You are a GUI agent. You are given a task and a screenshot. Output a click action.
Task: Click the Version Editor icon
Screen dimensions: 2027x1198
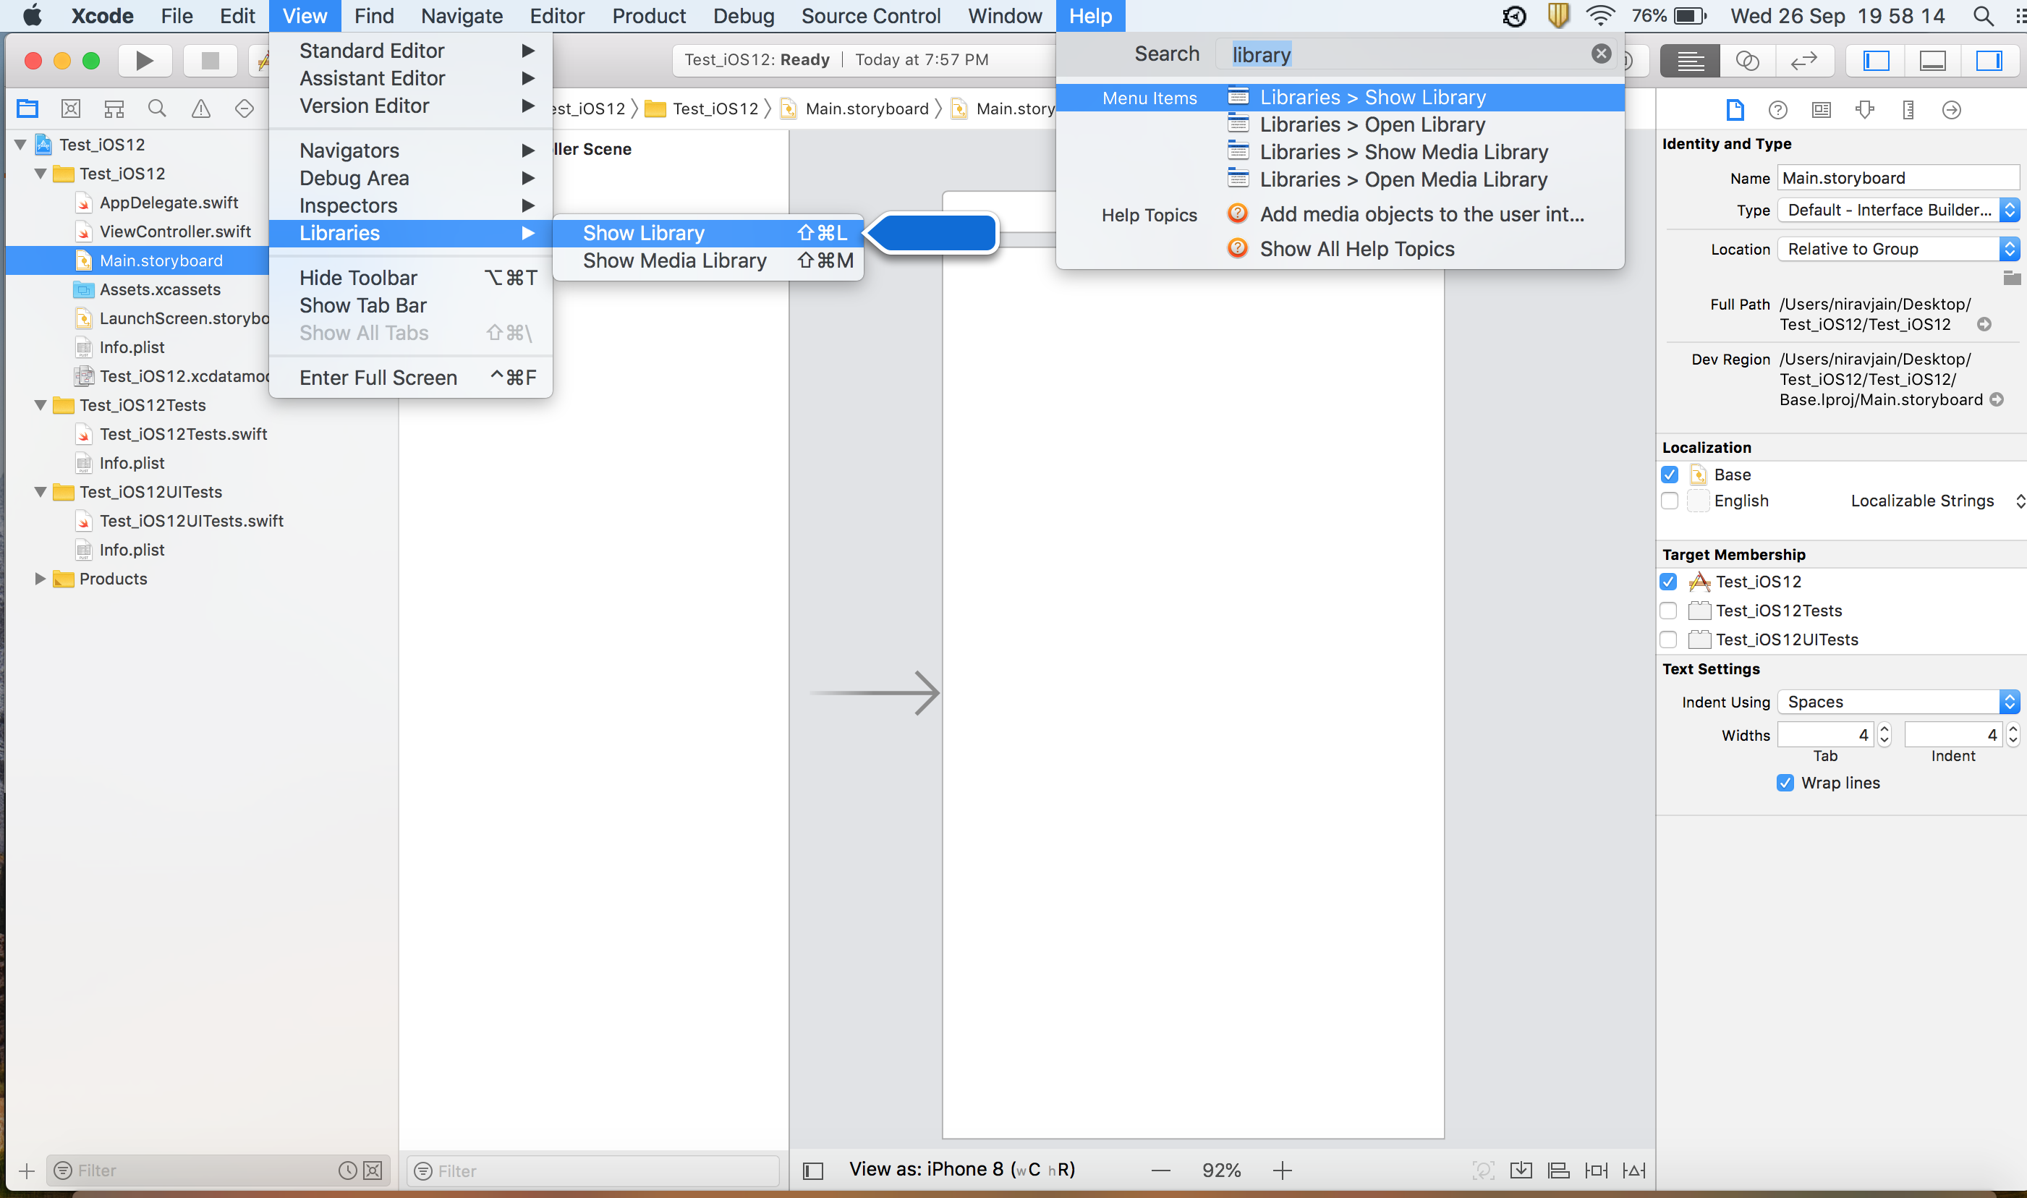point(1803,60)
